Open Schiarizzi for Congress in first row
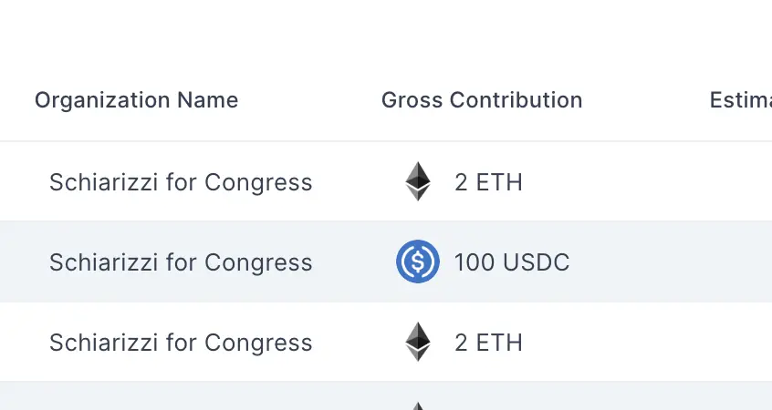The image size is (772, 410). tap(181, 182)
